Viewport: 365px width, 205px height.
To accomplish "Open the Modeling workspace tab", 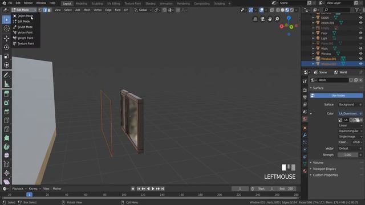I will 81,3.
